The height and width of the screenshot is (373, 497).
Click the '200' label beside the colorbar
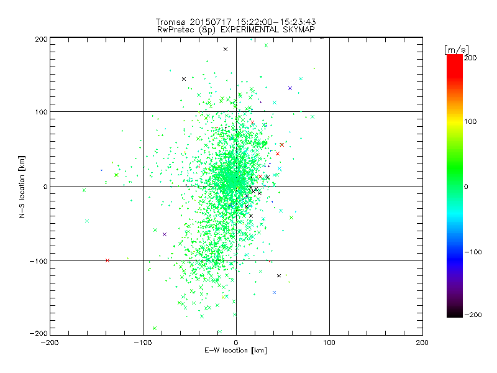tap(470, 58)
